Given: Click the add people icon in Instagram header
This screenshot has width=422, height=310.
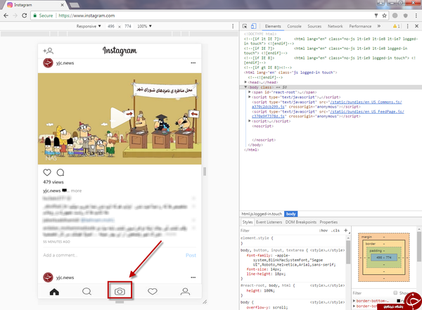Looking at the screenshot, I should 48,51.
